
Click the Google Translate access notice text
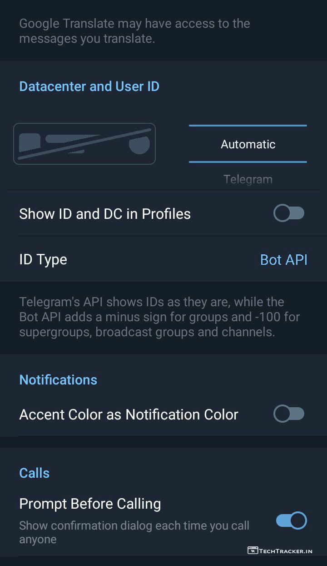(134, 31)
